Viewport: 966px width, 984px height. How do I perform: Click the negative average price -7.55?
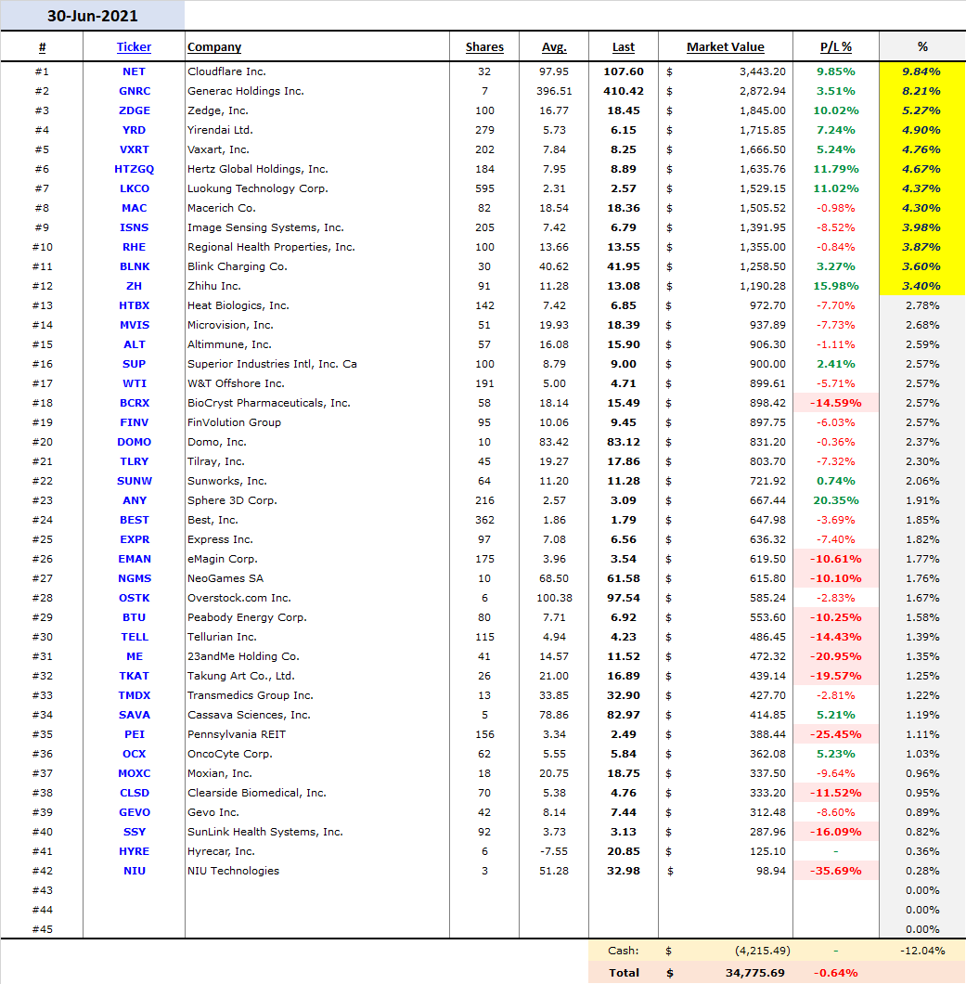point(554,851)
